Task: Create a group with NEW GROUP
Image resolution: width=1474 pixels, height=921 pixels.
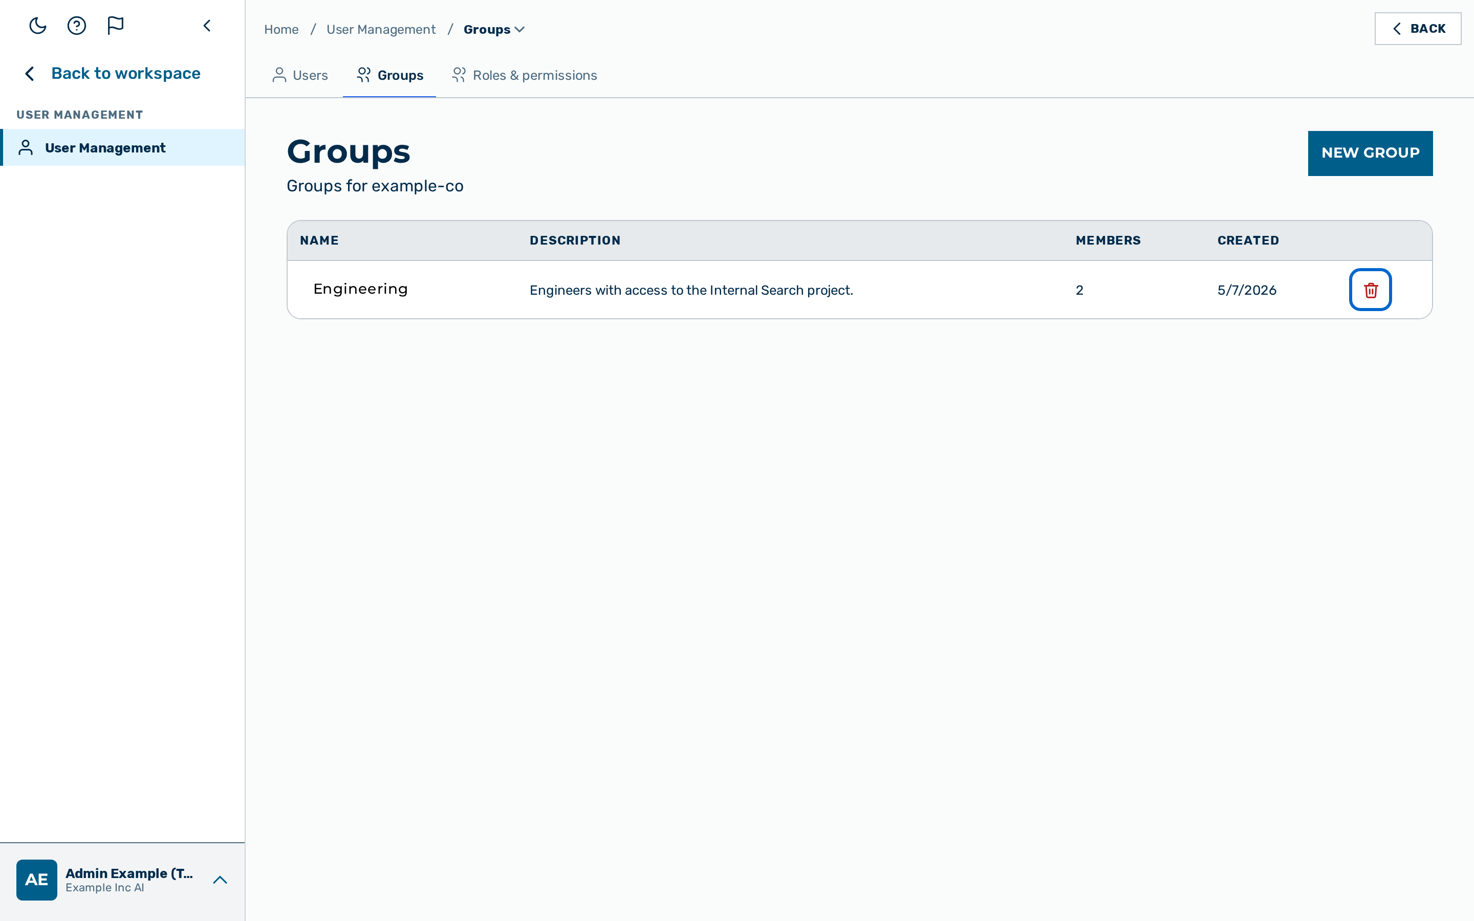Action: click(1371, 153)
